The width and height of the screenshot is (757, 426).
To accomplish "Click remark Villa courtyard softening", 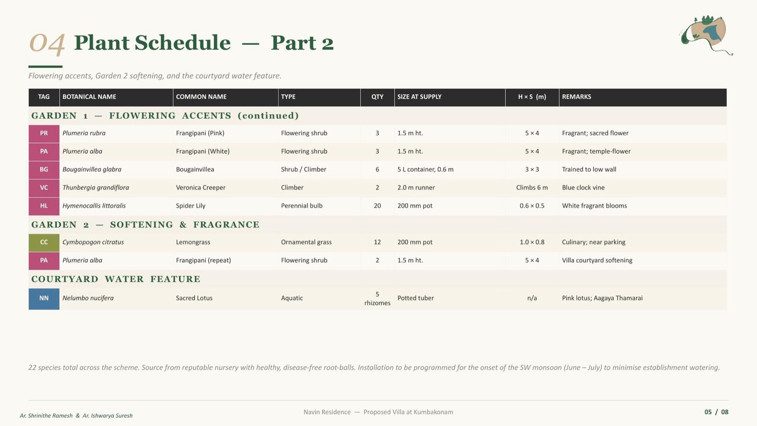I will (x=597, y=260).
